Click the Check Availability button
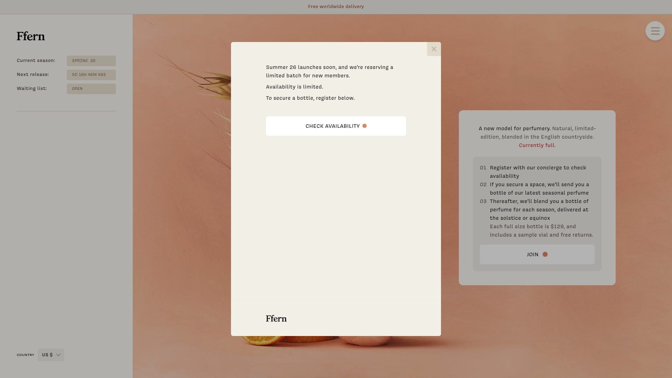 pos(336,126)
